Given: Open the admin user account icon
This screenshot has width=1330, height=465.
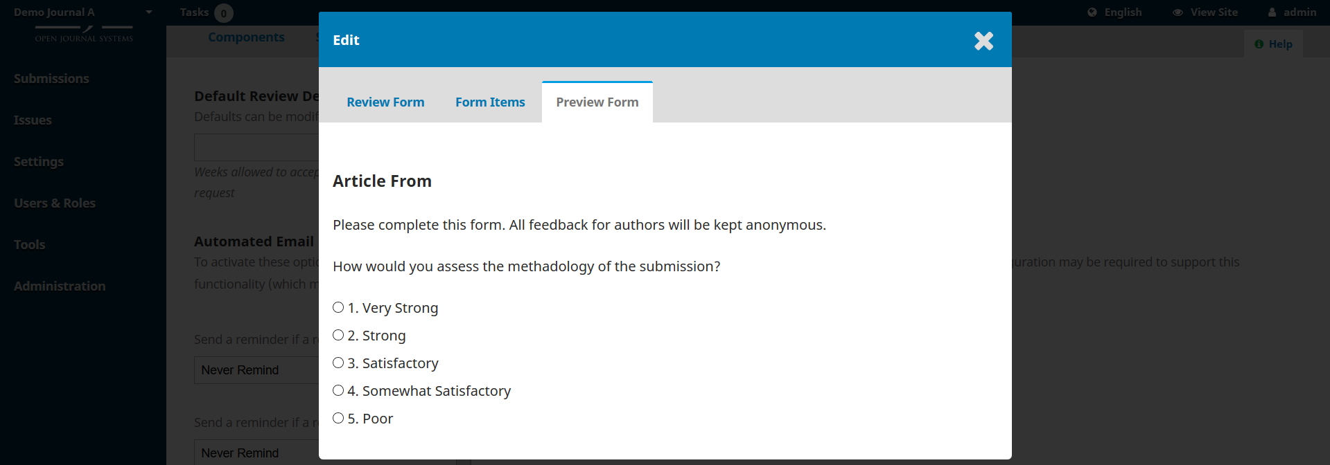Looking at the screenshot, I should pos(1271,12).
